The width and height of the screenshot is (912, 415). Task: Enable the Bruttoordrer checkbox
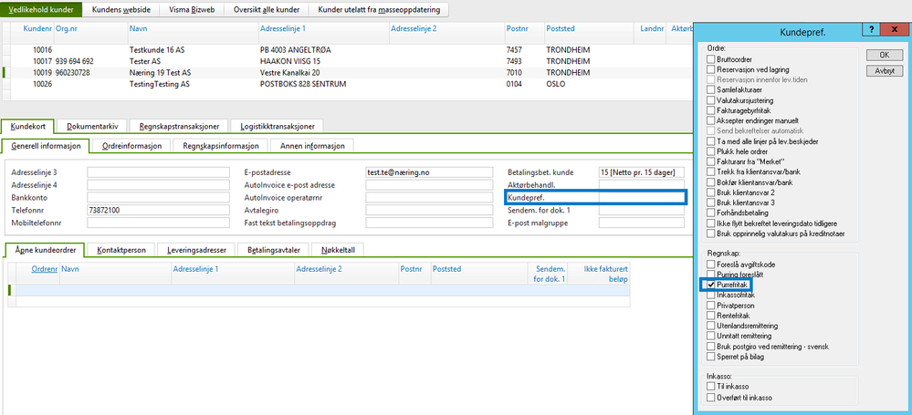pyautogui.click(x=711, y=58)
